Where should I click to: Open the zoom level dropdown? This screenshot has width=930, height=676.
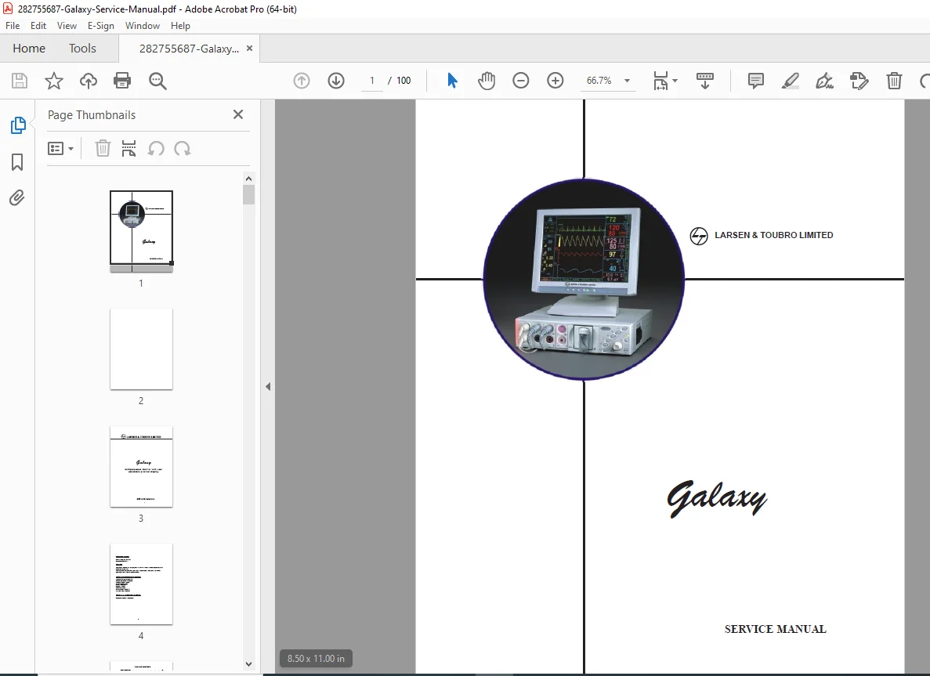tap(627, 81)
